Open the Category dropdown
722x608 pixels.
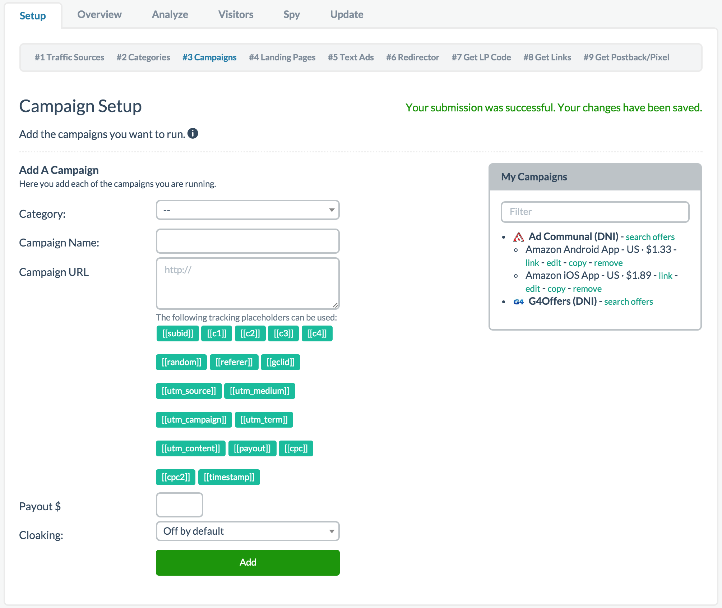point(247,210)
